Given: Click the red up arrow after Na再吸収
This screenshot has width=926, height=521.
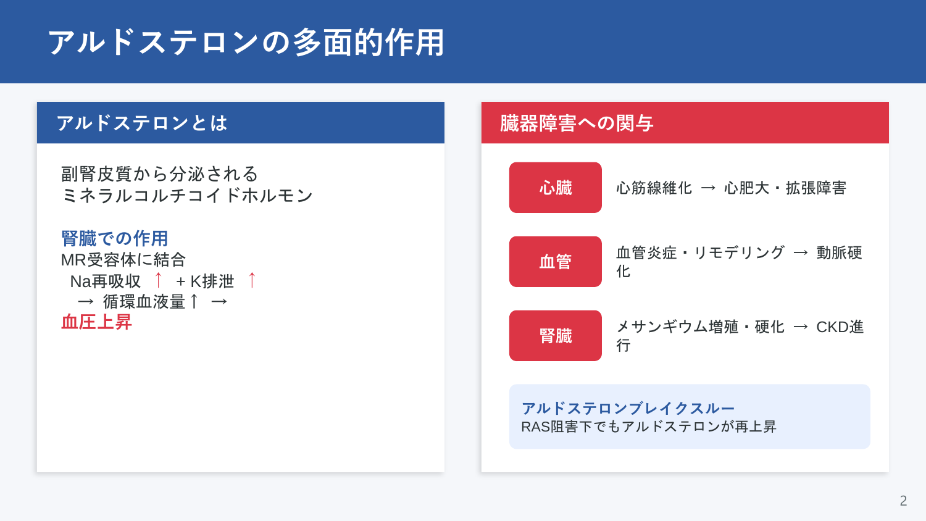Looking at the screenshot, I should (x=159, y=280).
